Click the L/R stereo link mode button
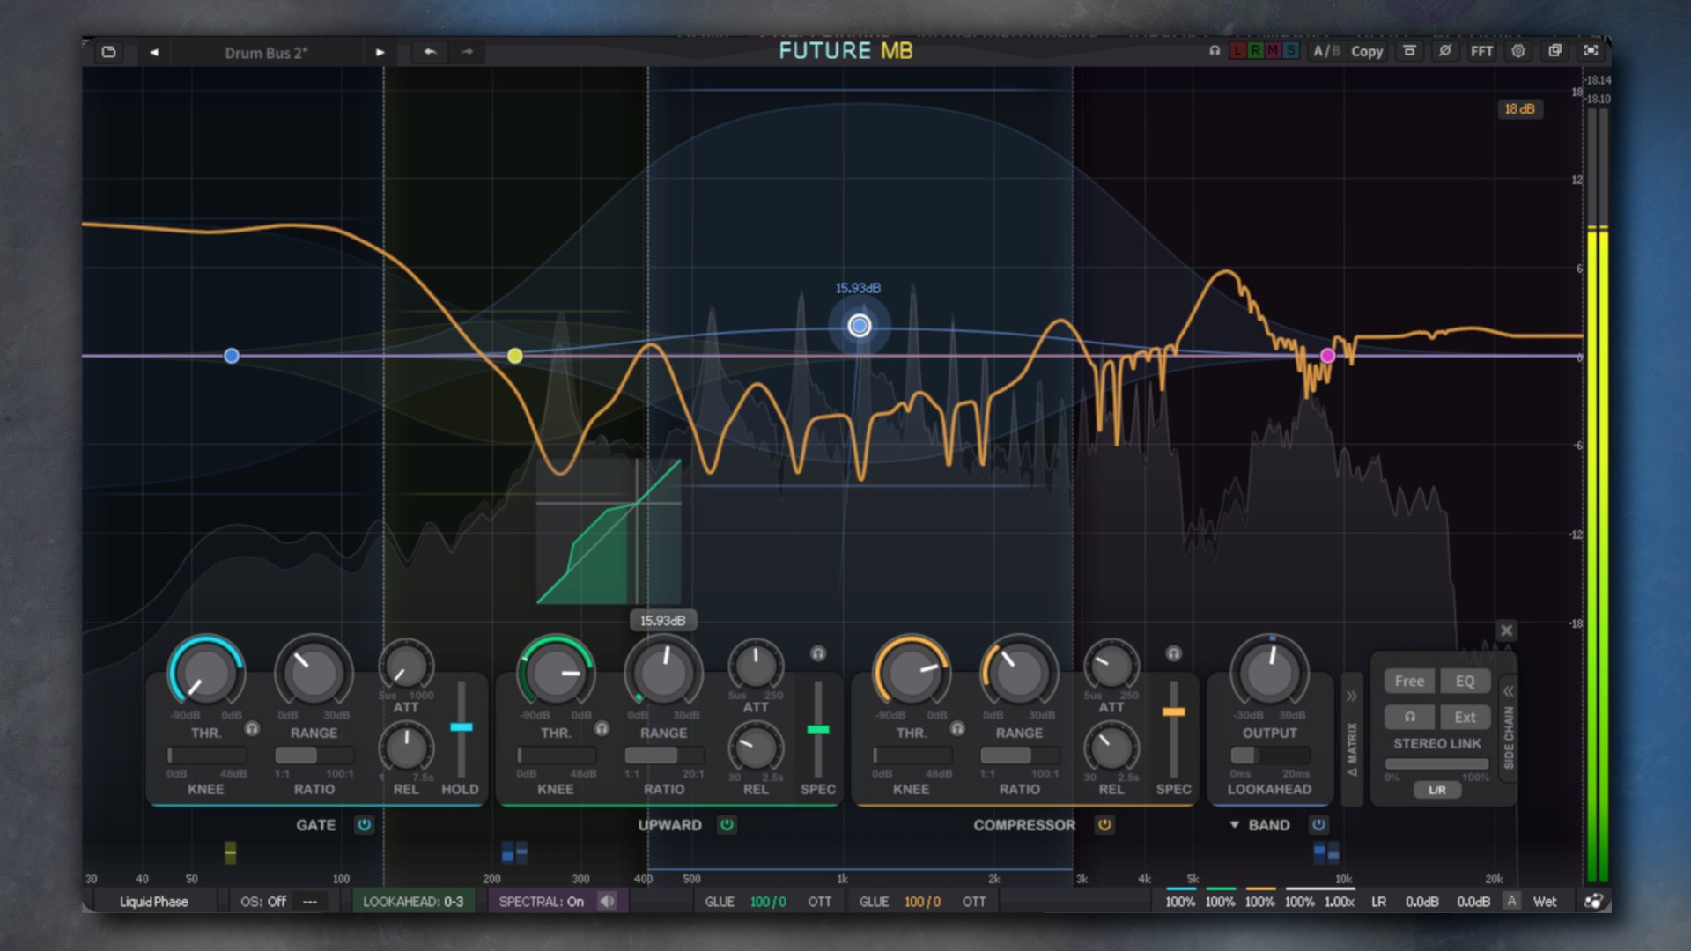The image size is (1691, 951). (x=1436, y=790)
